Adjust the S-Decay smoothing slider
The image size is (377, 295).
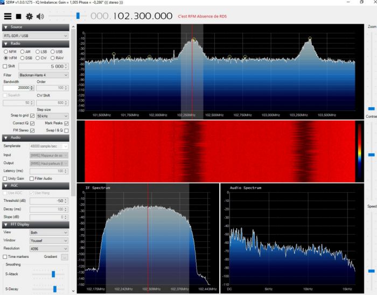[55, 289]
